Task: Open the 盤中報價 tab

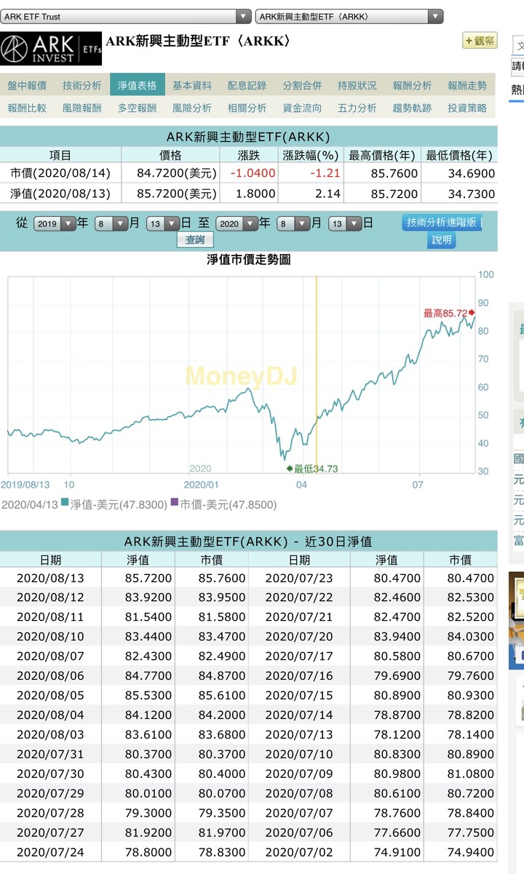Action: click(x=27, y=85)
